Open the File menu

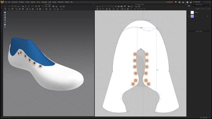click(x=6, y=2)
